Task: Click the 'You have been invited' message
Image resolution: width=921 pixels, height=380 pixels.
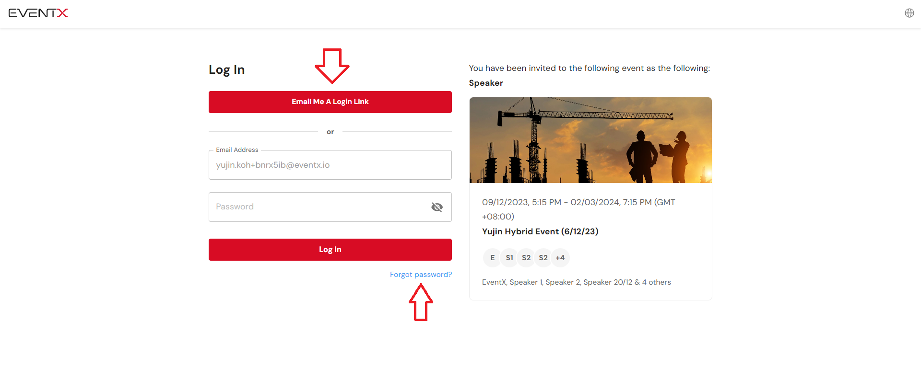Action: [x=590, y=68]
